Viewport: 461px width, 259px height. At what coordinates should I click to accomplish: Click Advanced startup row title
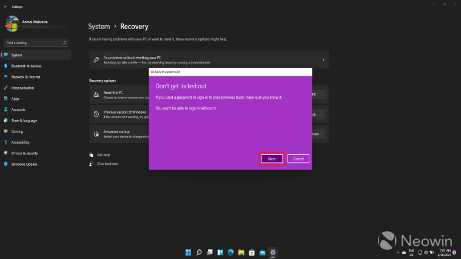116,132
